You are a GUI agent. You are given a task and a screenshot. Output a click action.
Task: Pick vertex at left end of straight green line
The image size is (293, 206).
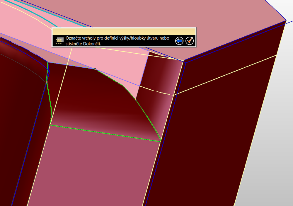(x=50, y=125)
